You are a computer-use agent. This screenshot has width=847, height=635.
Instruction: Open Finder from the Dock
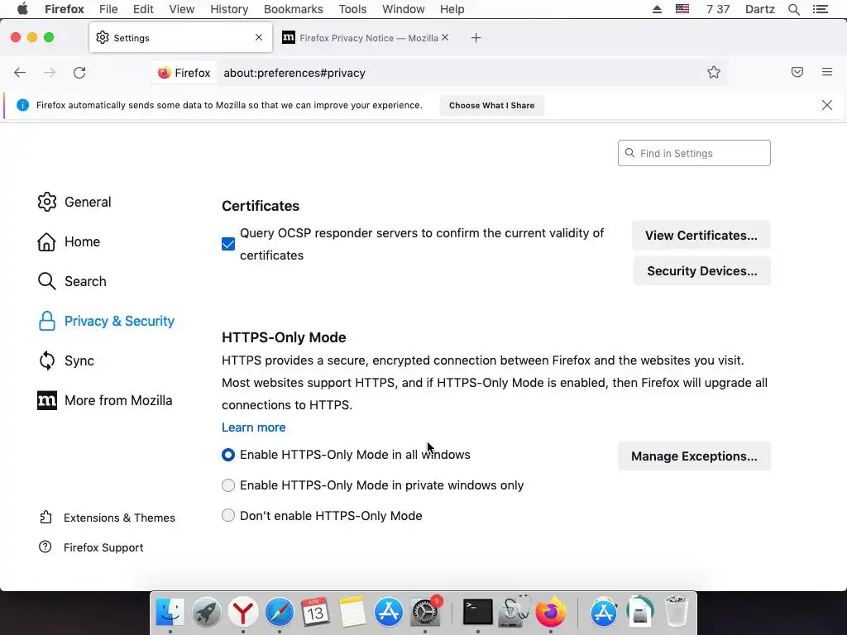click(170, 613)
